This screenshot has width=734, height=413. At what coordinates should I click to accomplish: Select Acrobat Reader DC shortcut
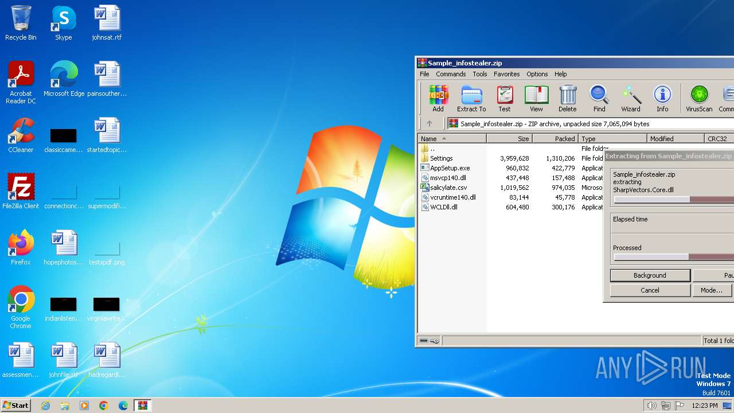21,83
